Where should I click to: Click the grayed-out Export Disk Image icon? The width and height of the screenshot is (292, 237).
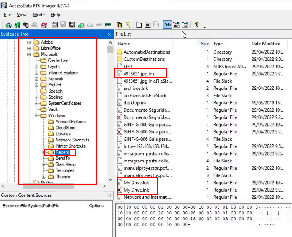coord(63,25)
